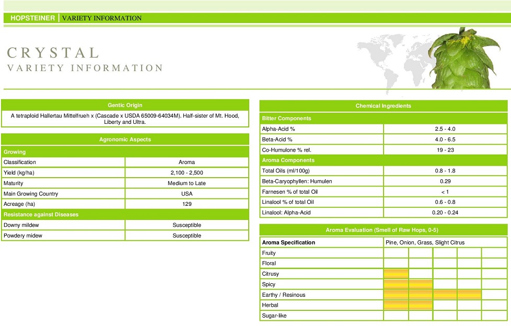This screenshot has height=326, width=511.
Task: Click the Alpha-Acid % label
Action: 278,129
